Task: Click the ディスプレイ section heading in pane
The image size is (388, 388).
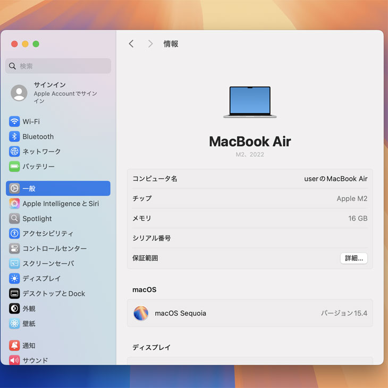Action: point(151,348)
